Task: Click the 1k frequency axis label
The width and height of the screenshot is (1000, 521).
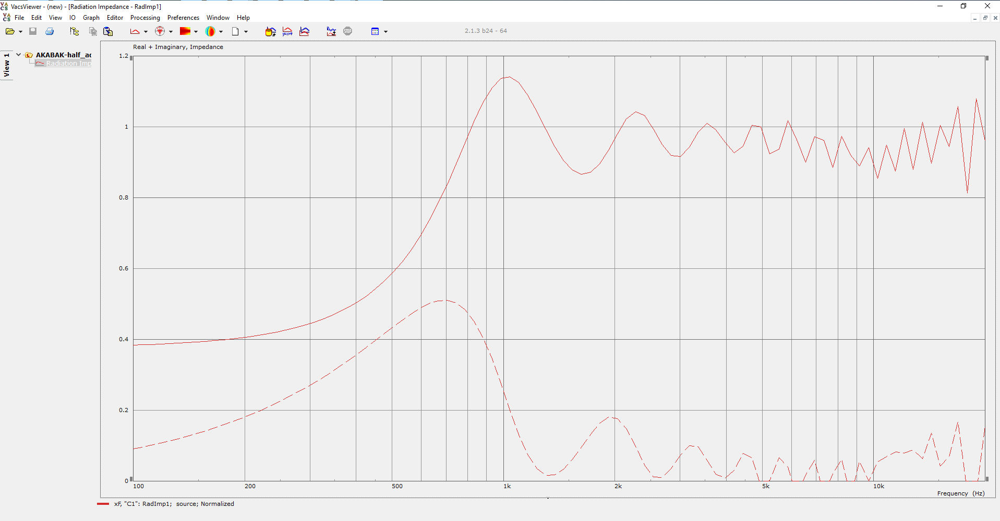Action: (507, 486)
